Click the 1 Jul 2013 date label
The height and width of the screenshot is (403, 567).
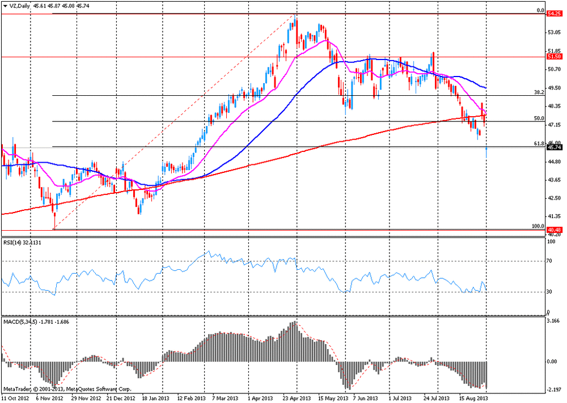coord(400,398)
